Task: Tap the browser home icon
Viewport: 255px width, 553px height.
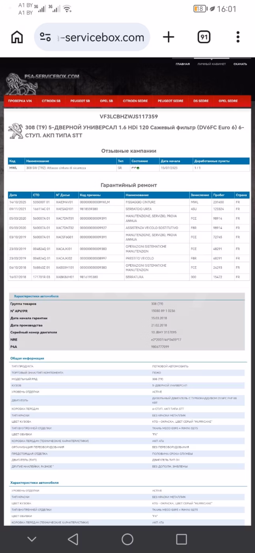Action: (x=17, y=37)
